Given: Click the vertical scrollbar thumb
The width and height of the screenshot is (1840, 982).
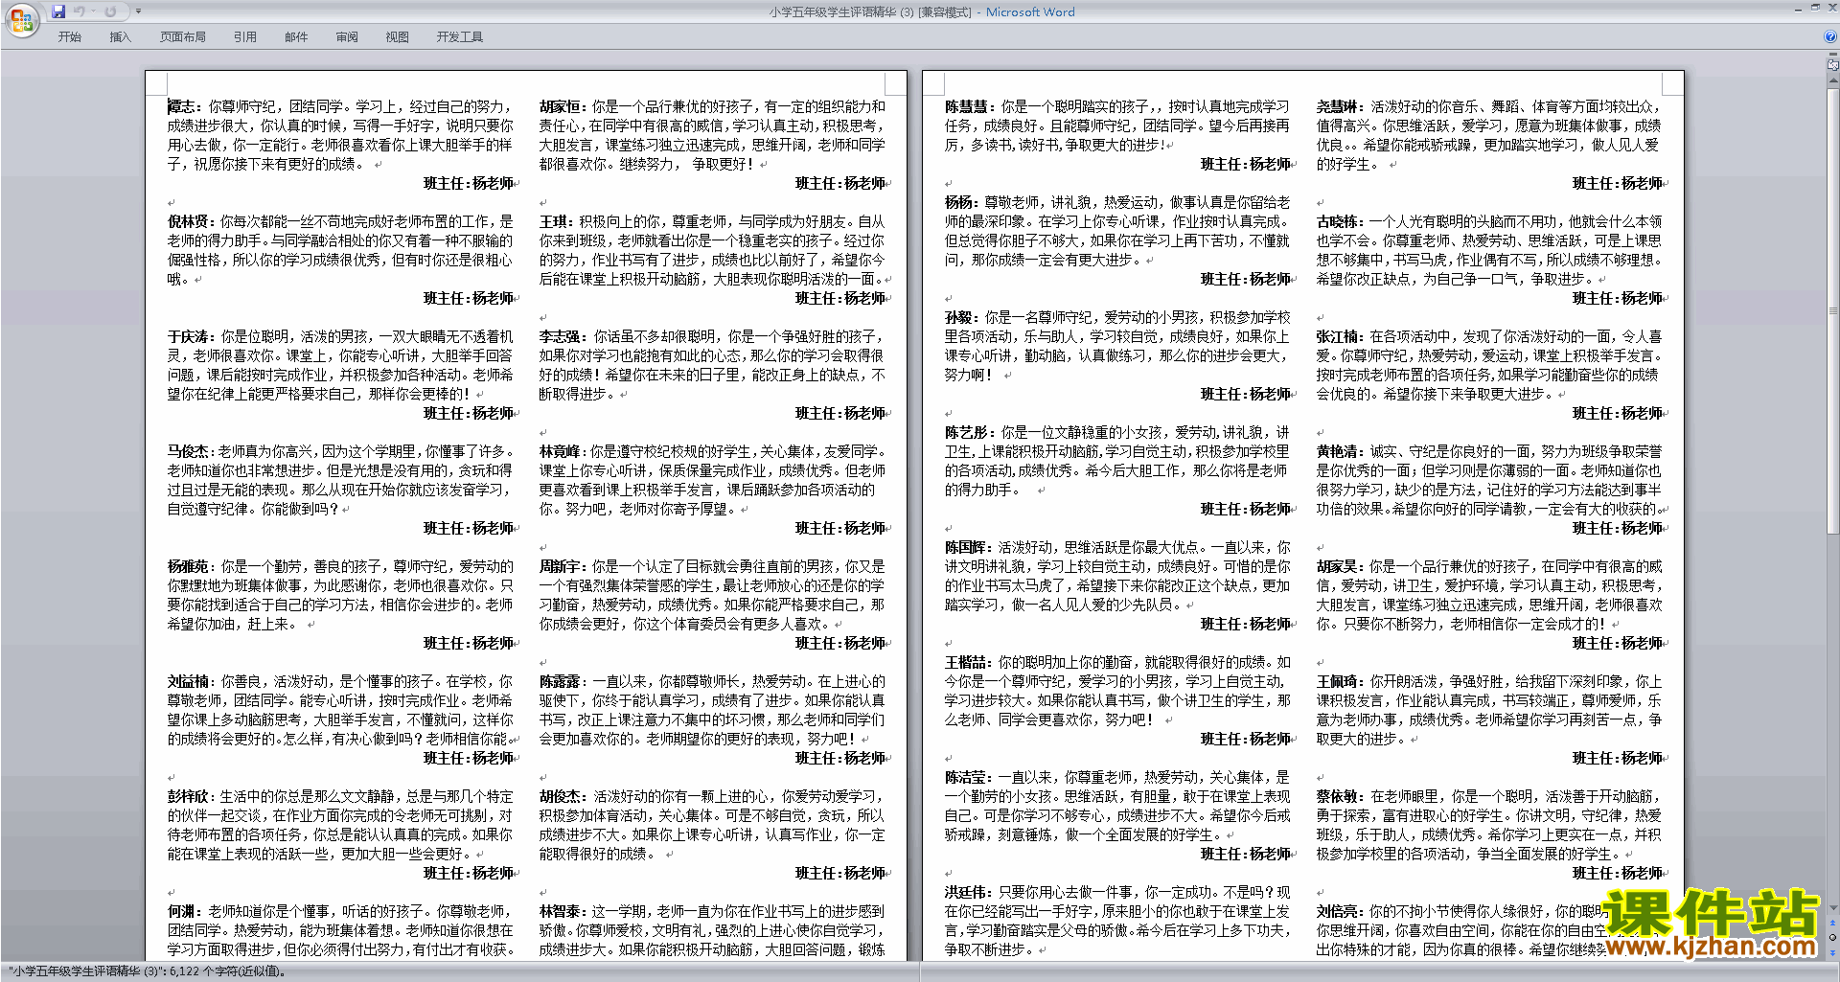Looking at the screenshot, I should pos(1833,311).
